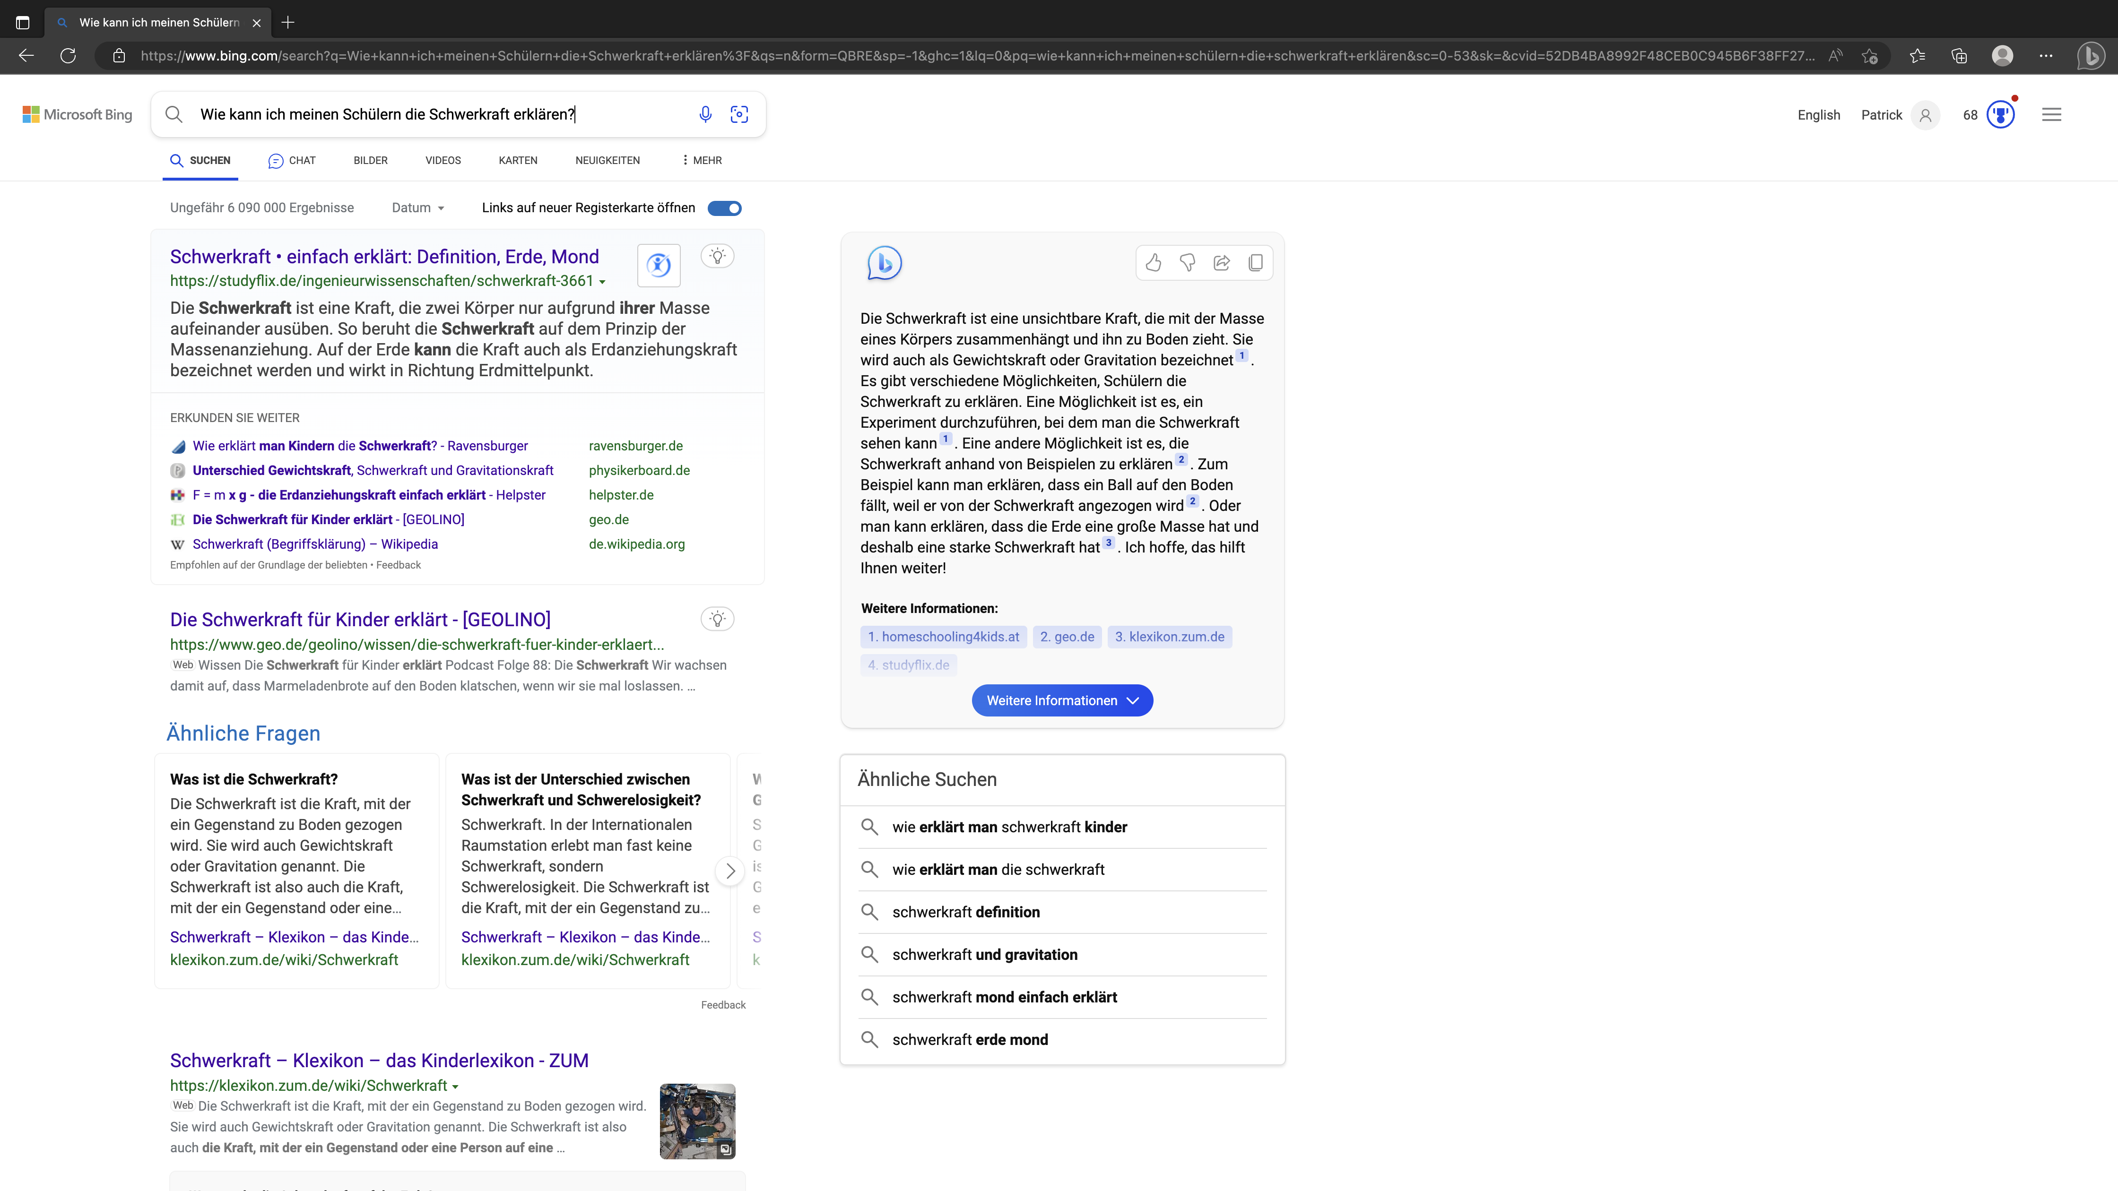Switch to the BILDER tab
Image resolution: width=2118 pixels, height=1191 pixels.
point(371,160)
